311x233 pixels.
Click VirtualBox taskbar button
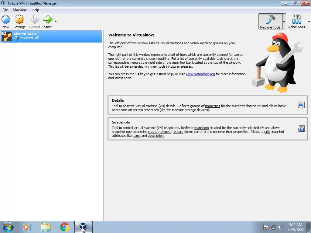tap(84, 227)
